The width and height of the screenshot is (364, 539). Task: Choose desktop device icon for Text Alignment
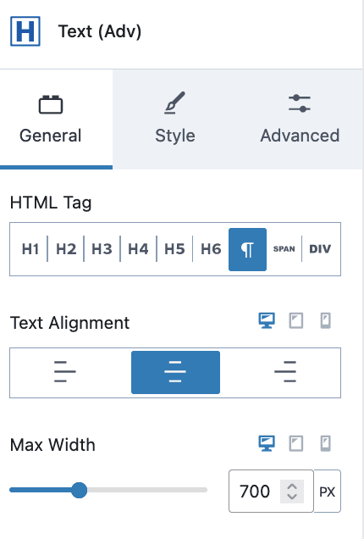coord(267,320)
